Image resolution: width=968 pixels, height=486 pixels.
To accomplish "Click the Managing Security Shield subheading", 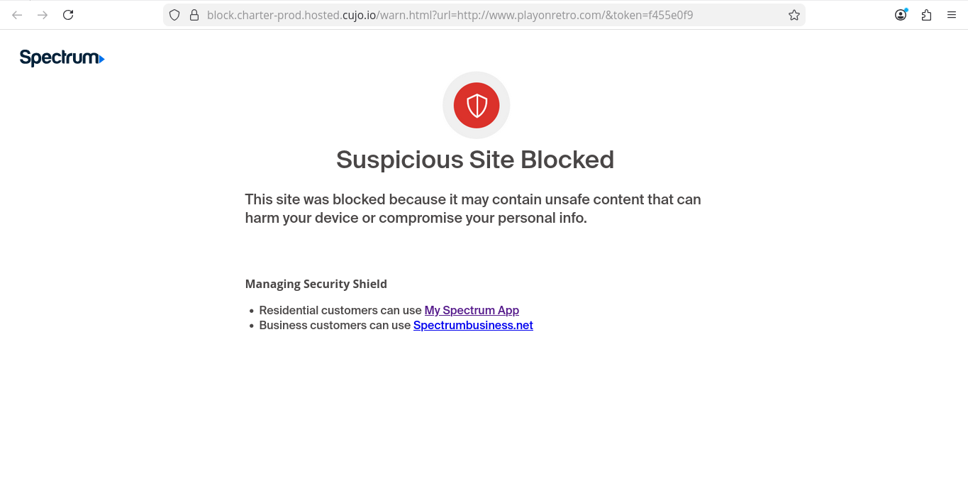I will (x=316, y=284).
